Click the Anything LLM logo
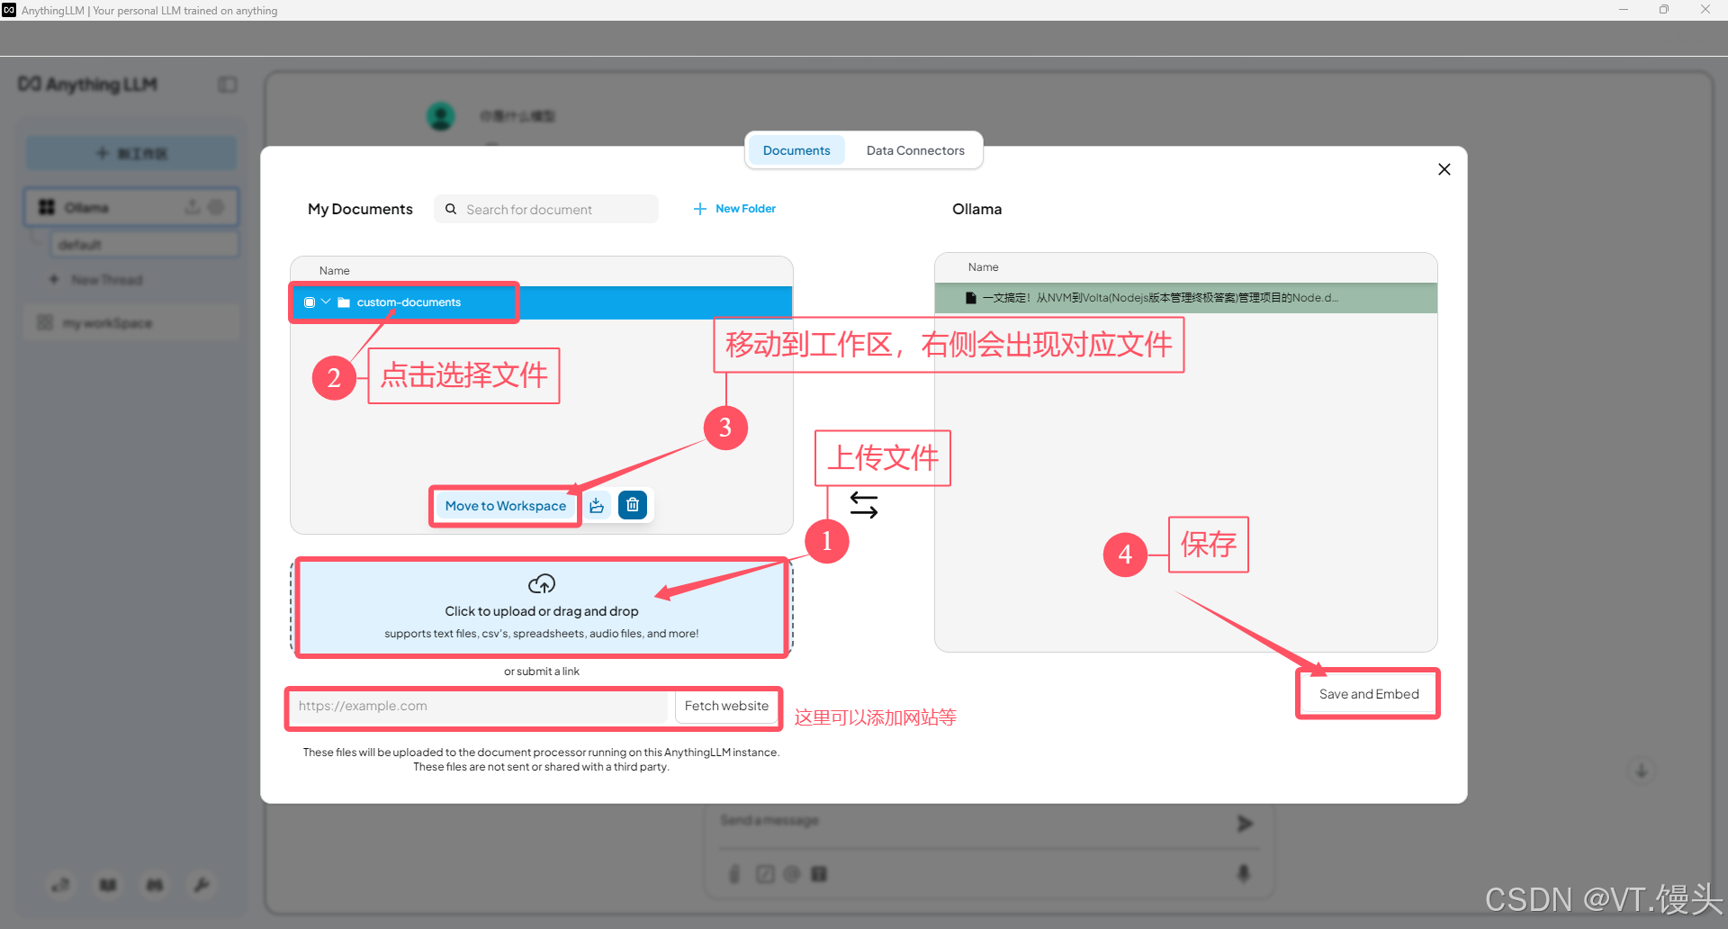This screenshot has height=929, width=1728. [88, 85]
